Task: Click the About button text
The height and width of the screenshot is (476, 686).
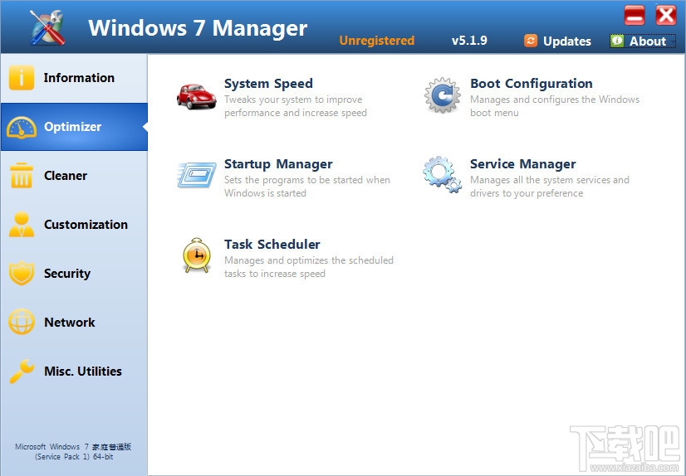Action: tap(648, 41)
